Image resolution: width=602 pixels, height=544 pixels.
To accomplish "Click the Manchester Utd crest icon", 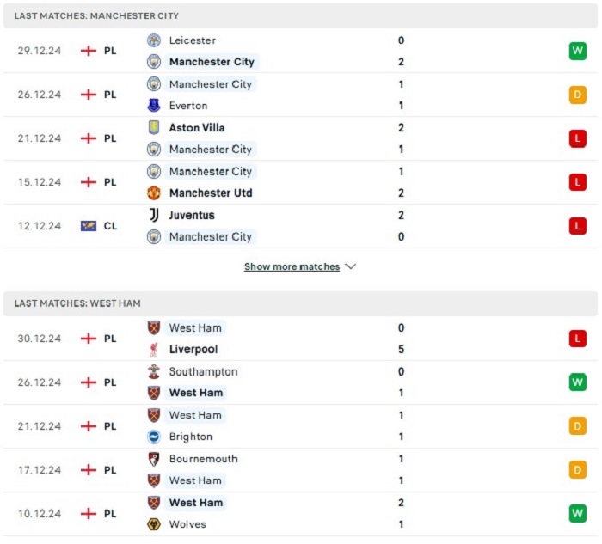I will coord(154,193).
